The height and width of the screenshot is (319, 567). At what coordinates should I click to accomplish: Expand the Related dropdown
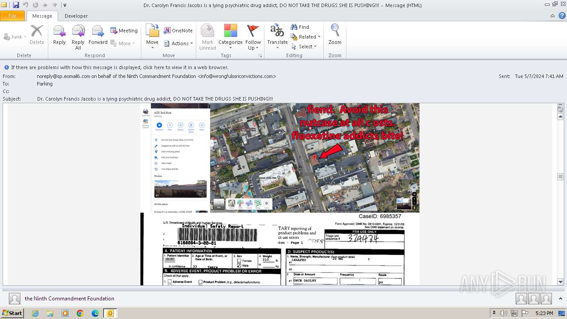click(306, 37)
